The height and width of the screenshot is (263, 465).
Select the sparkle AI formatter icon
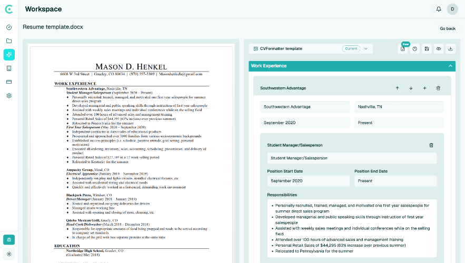(9, 55)
